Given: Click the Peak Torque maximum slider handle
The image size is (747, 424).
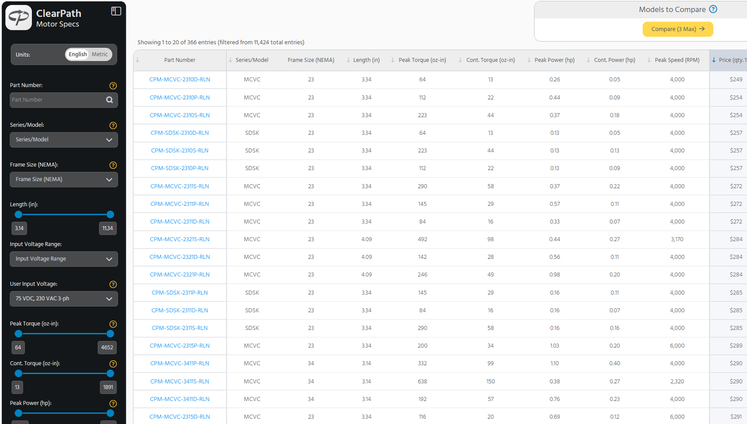Looking at the screenshot, I should (x=110, y=333).
